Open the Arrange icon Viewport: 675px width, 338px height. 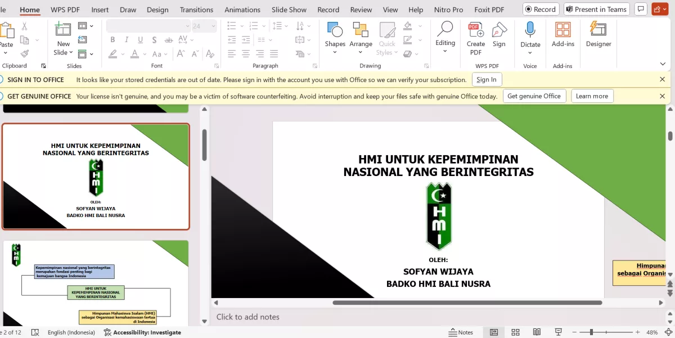click(x=361, y=30)
